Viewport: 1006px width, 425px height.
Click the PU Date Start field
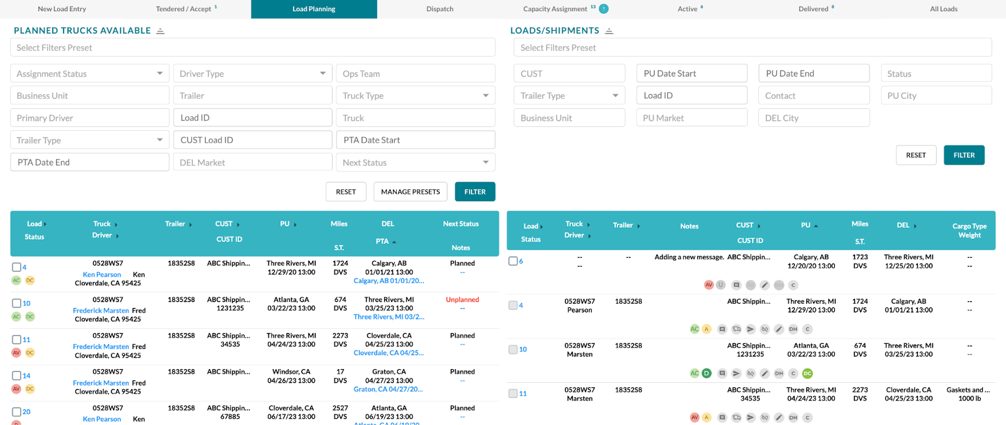692,74
